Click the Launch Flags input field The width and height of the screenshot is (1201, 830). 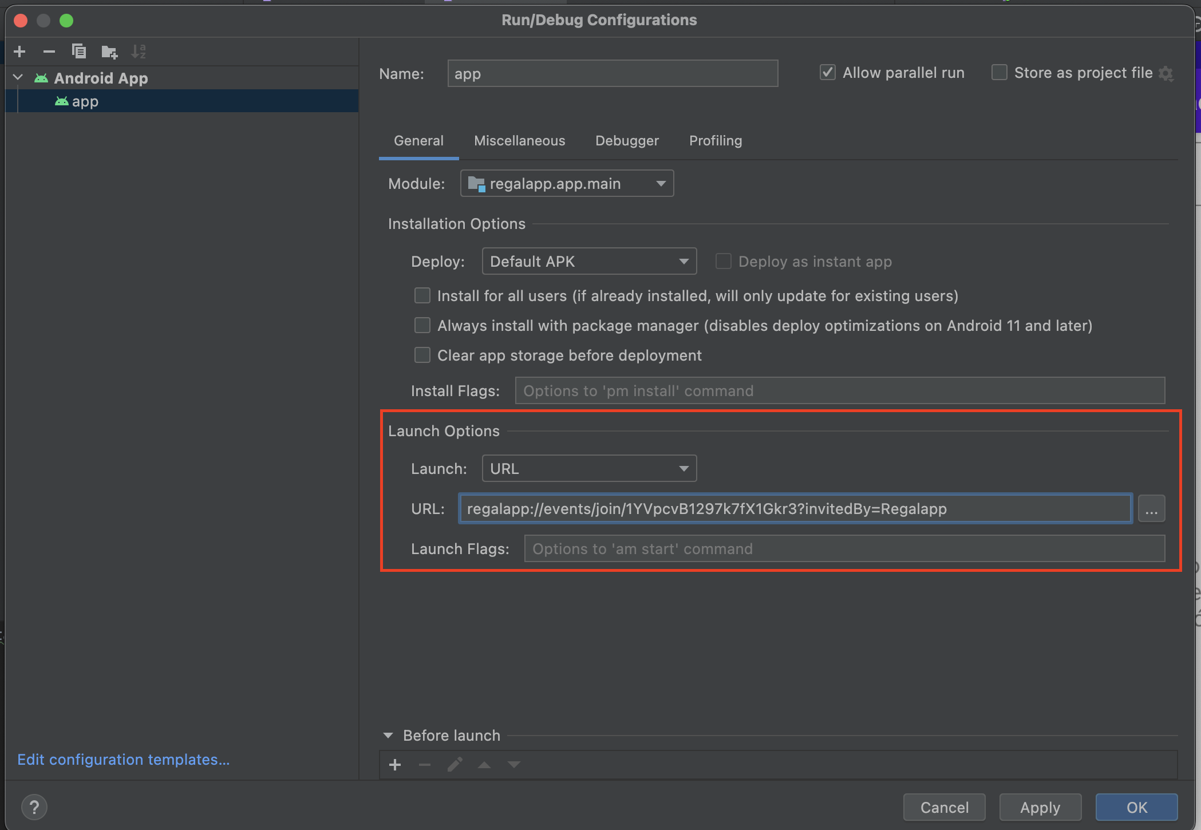[x=844, y=549]
